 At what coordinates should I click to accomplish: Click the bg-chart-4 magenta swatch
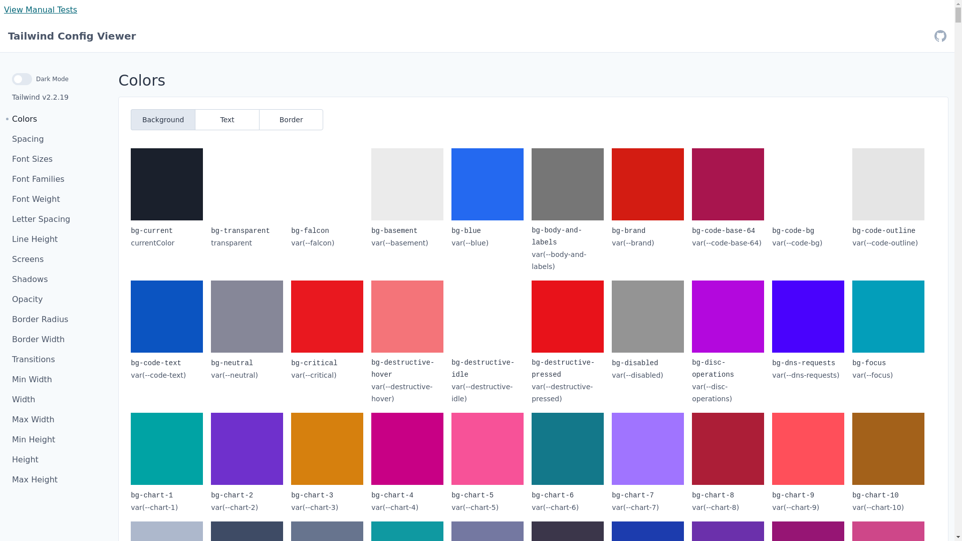407,449
